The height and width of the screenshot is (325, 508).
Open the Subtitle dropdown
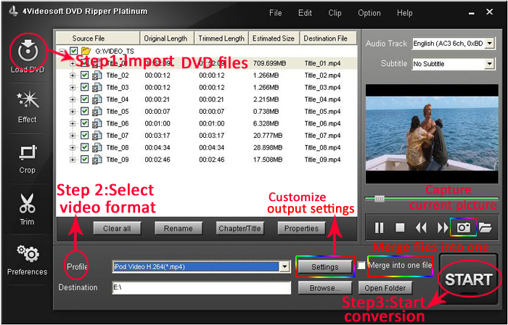tap(490, 64)
